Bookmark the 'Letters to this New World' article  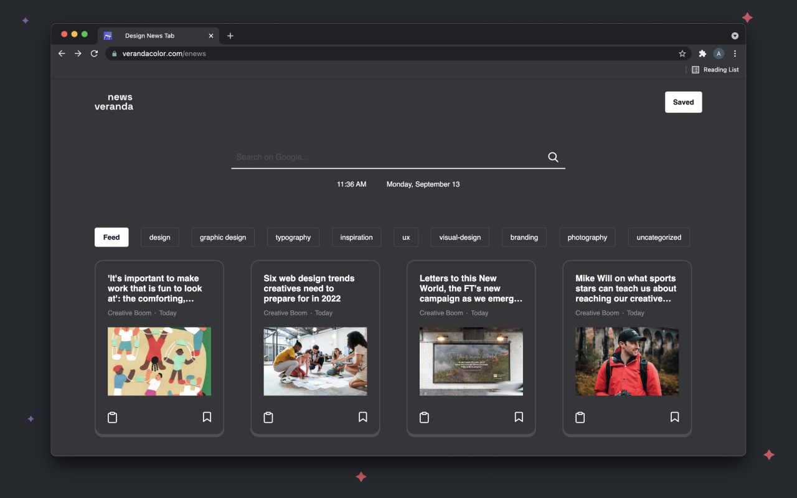click(x=519, y=417)
